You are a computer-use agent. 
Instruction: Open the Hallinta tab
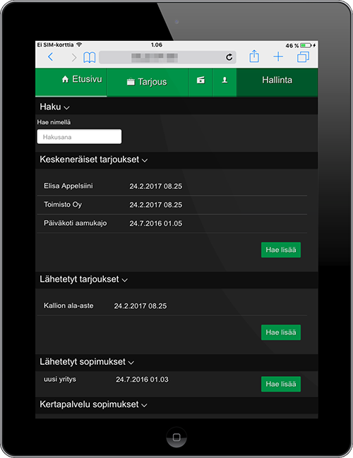coord(277,80)
